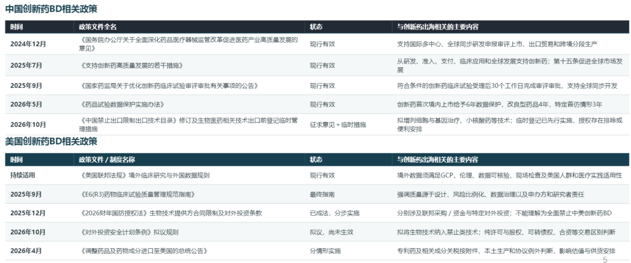Click 《对外投资安全计划条例》拟议规则 entry

pyautogui.click(x=129, y=232)
